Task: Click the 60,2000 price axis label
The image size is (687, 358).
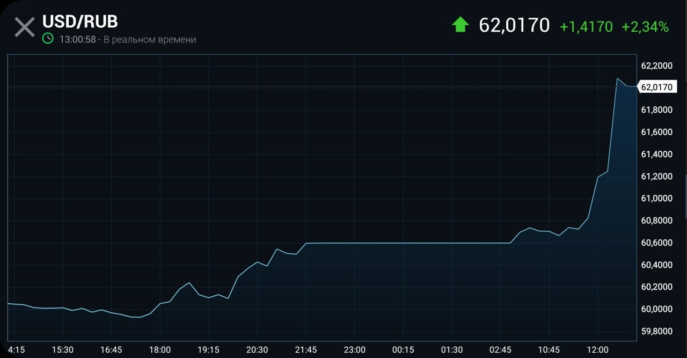Action: pos(656,287)
